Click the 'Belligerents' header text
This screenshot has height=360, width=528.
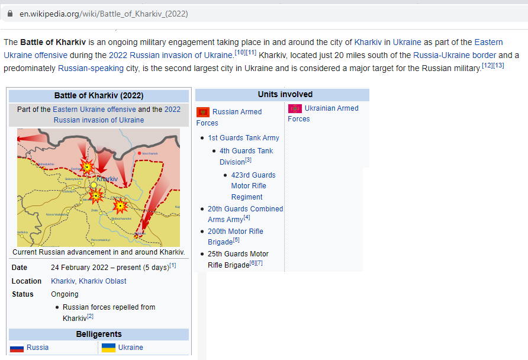[x=99, y=334]
